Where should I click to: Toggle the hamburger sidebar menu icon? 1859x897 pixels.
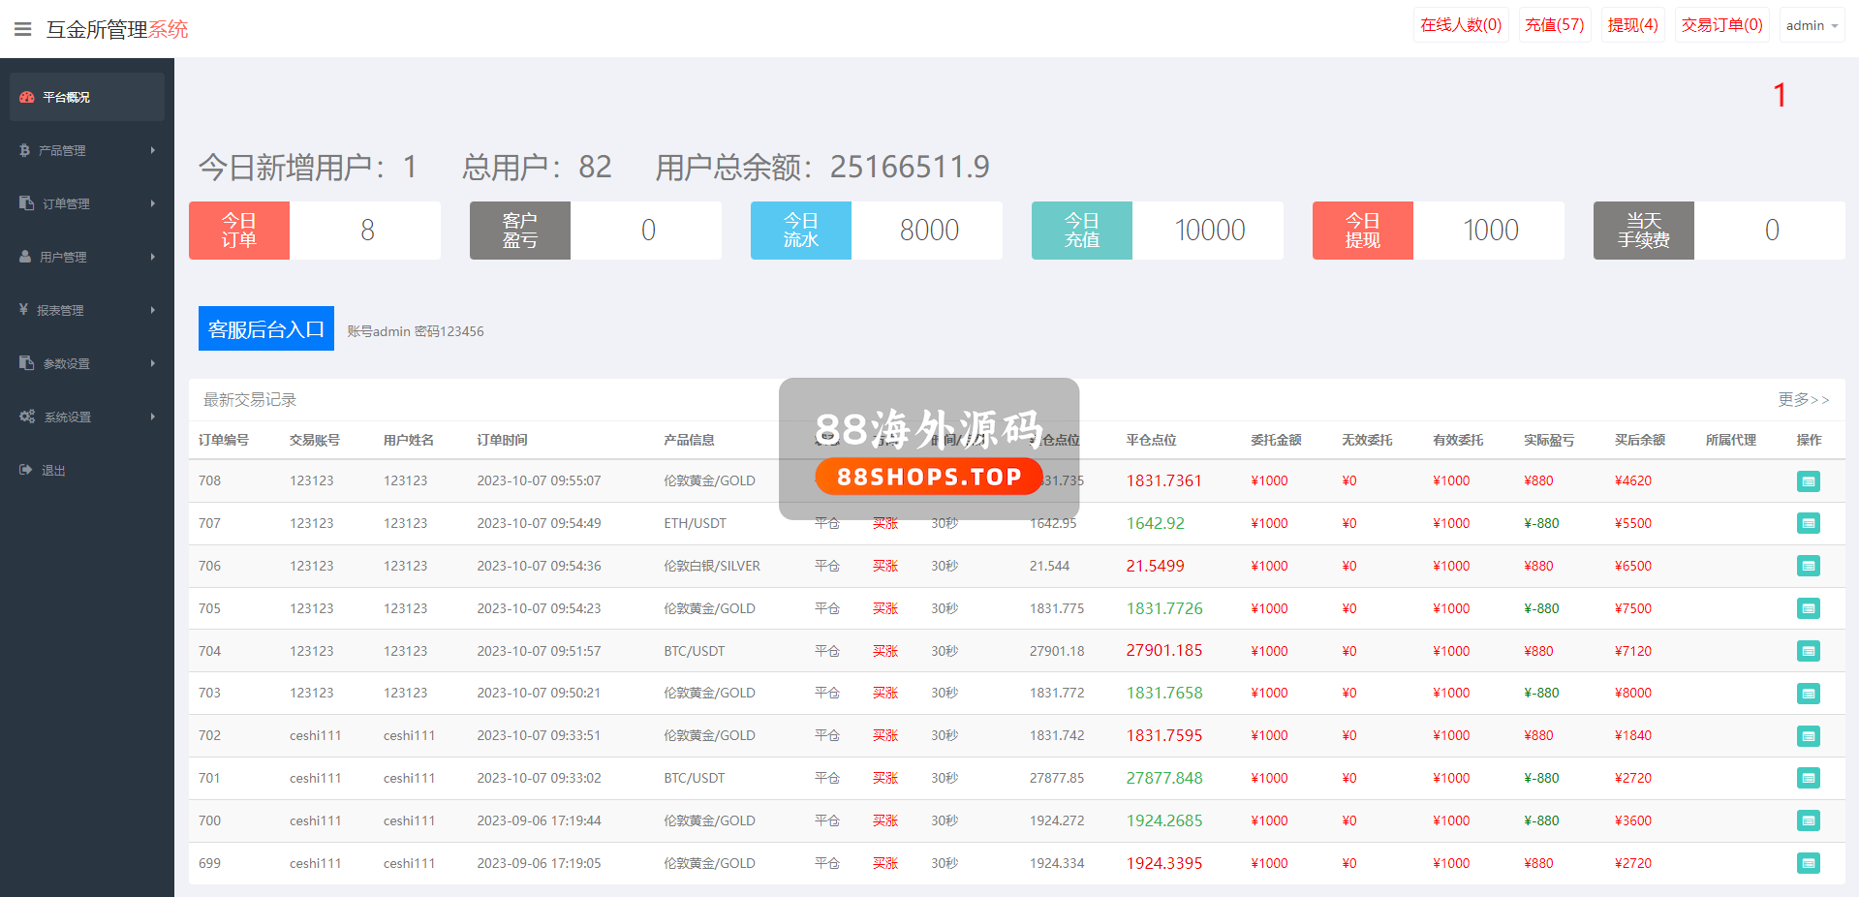click(23, 29)
